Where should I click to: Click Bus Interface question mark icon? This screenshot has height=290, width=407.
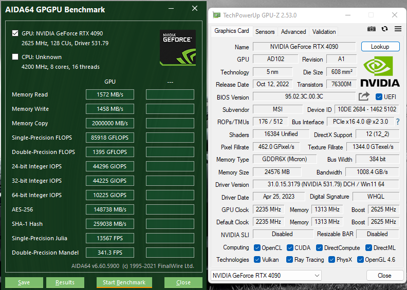(398, 122)
